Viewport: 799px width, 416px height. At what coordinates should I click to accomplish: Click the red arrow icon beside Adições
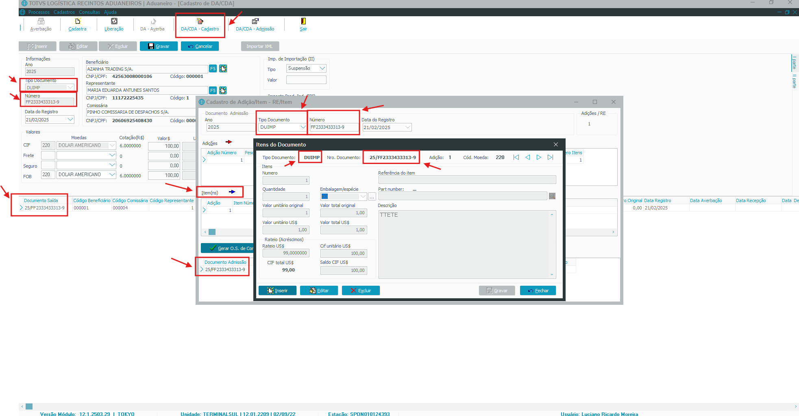click(x=229, y=142)
